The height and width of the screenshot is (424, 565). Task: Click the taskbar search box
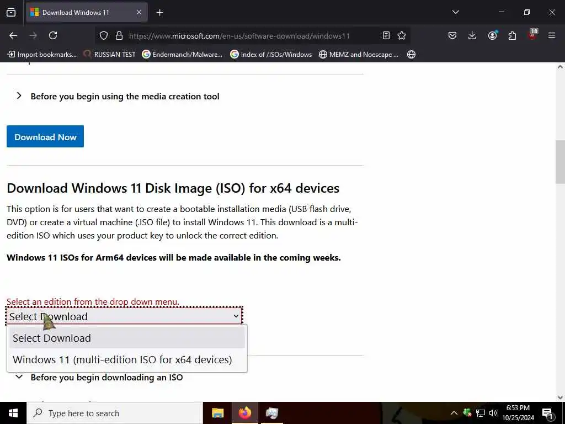115,413
